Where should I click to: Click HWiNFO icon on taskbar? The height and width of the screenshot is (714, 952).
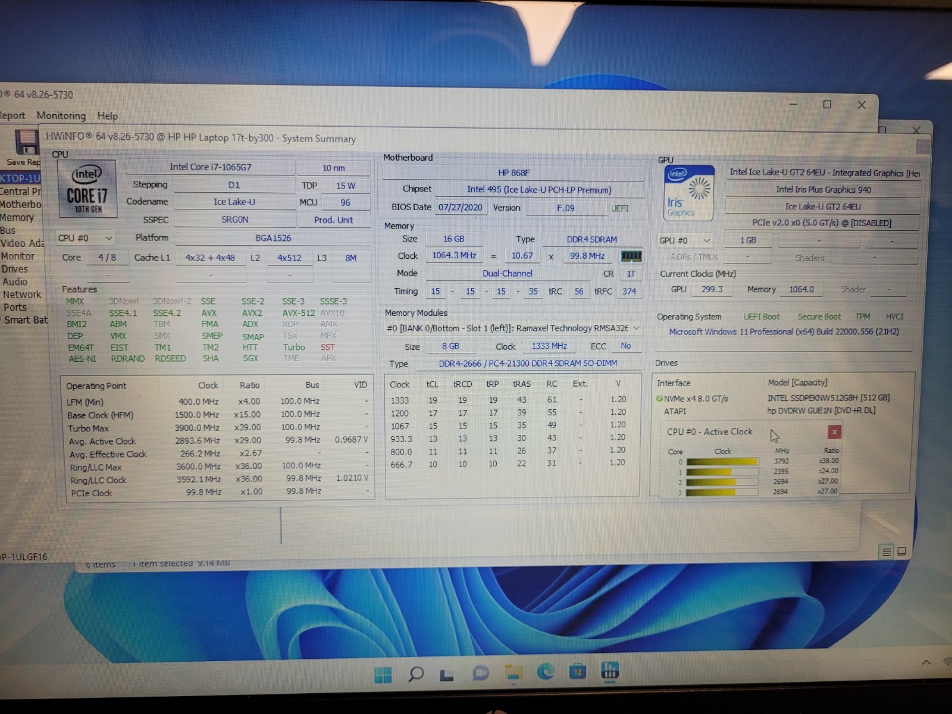tap(610, 671)
